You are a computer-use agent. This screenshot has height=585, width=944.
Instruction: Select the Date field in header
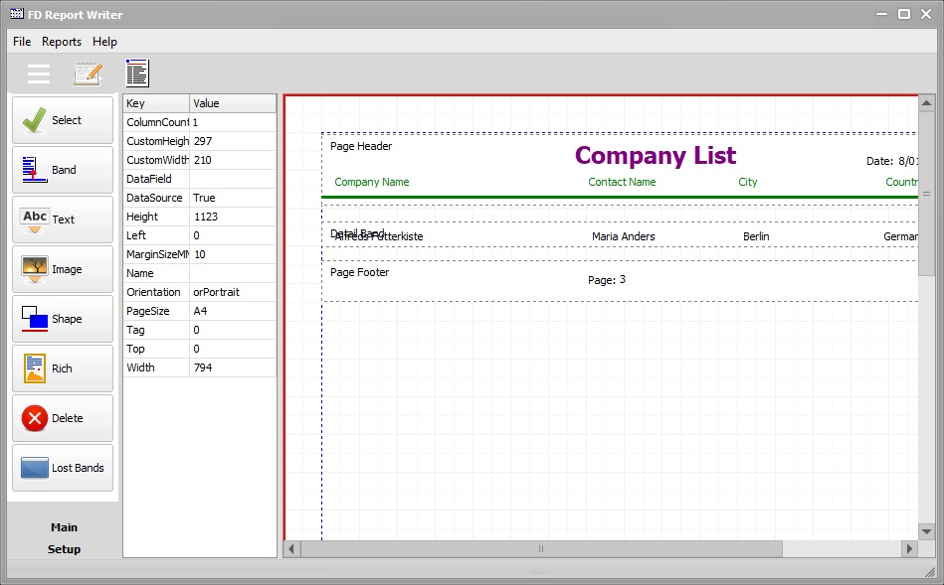891,161
